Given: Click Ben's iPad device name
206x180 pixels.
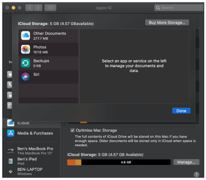Looking at the screenshot, I should coord(27,159).
